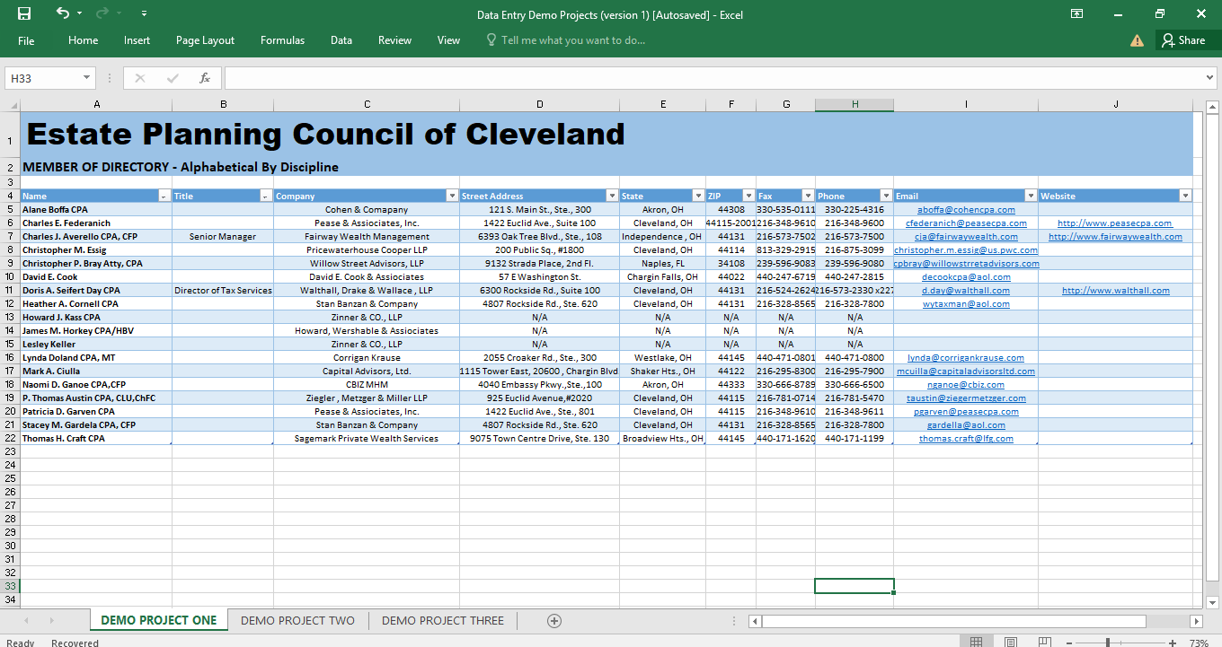This screenshot has width=1222, height=647.
Task: Click the nganoe@cbiz.com email link
Action: coord(966,384)
